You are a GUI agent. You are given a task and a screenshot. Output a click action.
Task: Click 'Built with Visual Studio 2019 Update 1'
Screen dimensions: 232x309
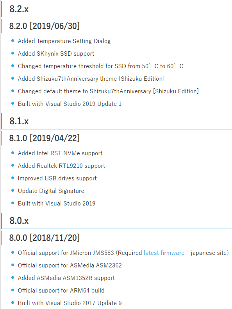click(x=70, y=104)
